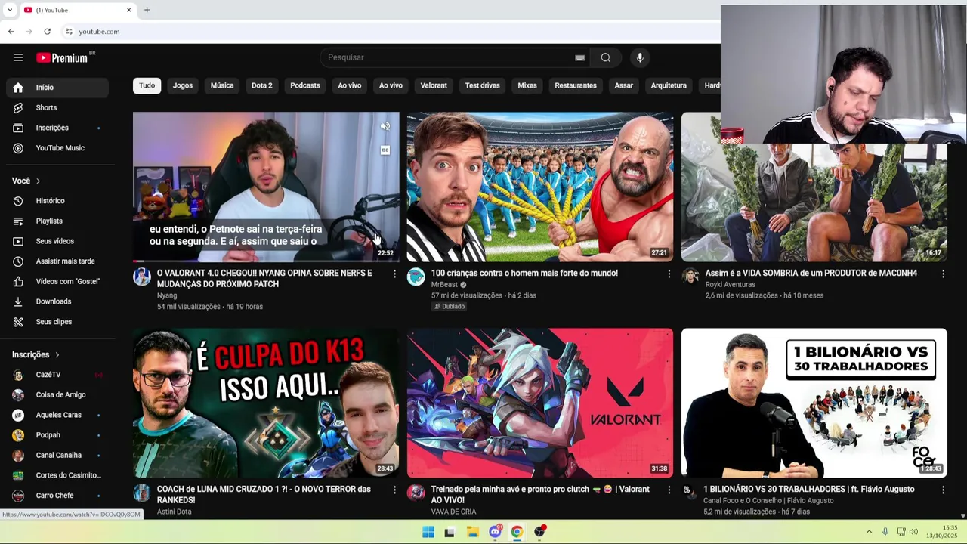
Task: Select the Arquitetura filter chip
Action: point(669,85)
